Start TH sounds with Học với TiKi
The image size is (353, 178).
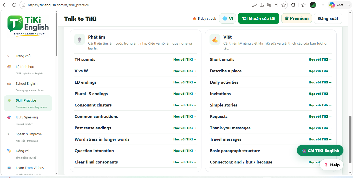(x=185, y=60)
